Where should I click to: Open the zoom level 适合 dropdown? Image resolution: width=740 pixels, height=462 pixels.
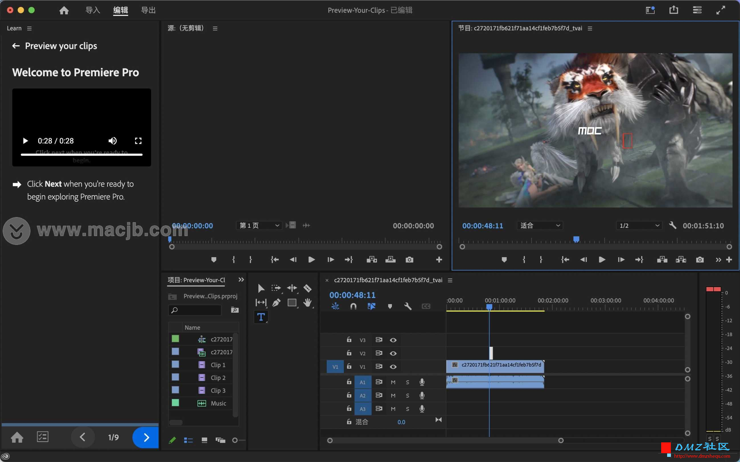[540, 226]
